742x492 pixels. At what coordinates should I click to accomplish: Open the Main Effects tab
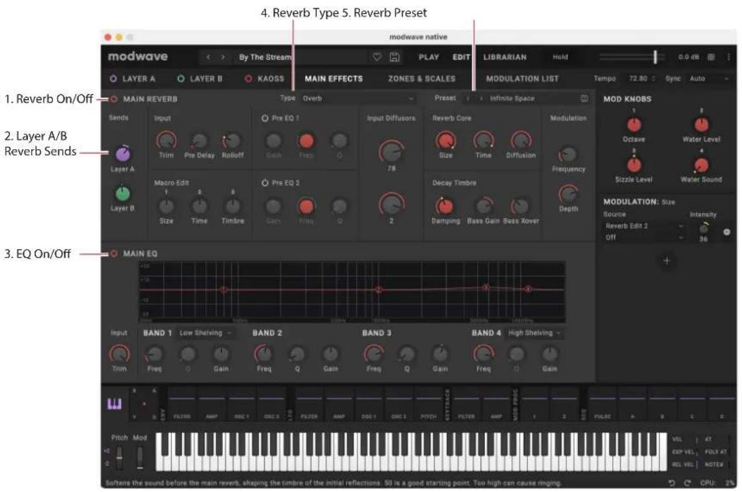coord(334,79)
